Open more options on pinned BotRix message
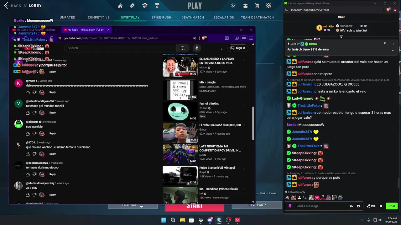401x225 pixels. pyautogui.click(x=393, y=44)
